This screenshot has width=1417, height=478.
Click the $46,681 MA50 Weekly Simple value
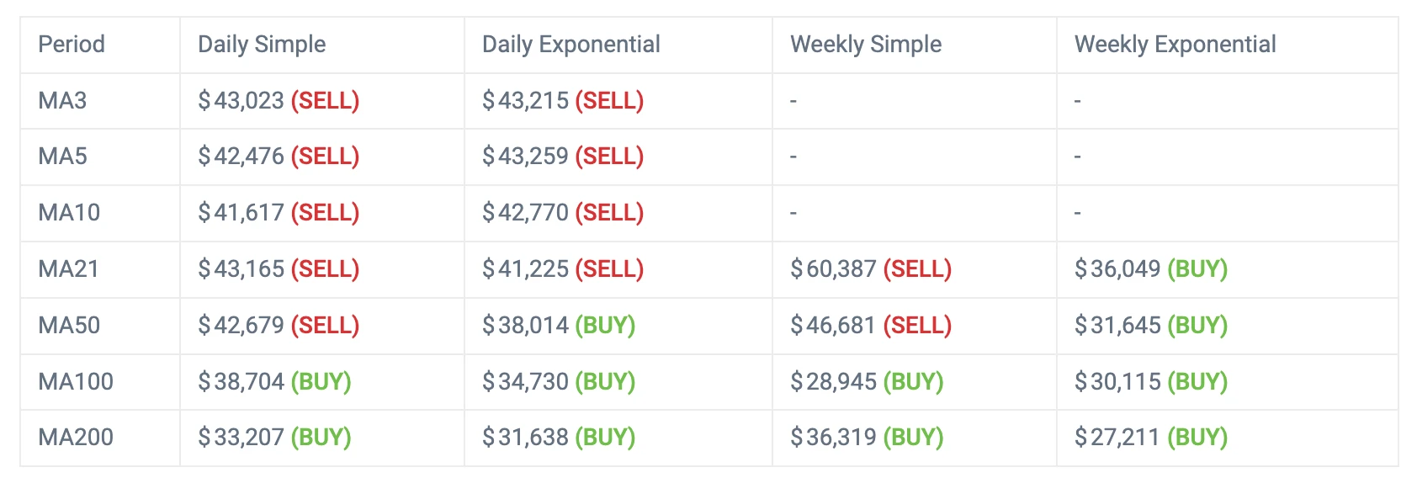click(834, 326)
